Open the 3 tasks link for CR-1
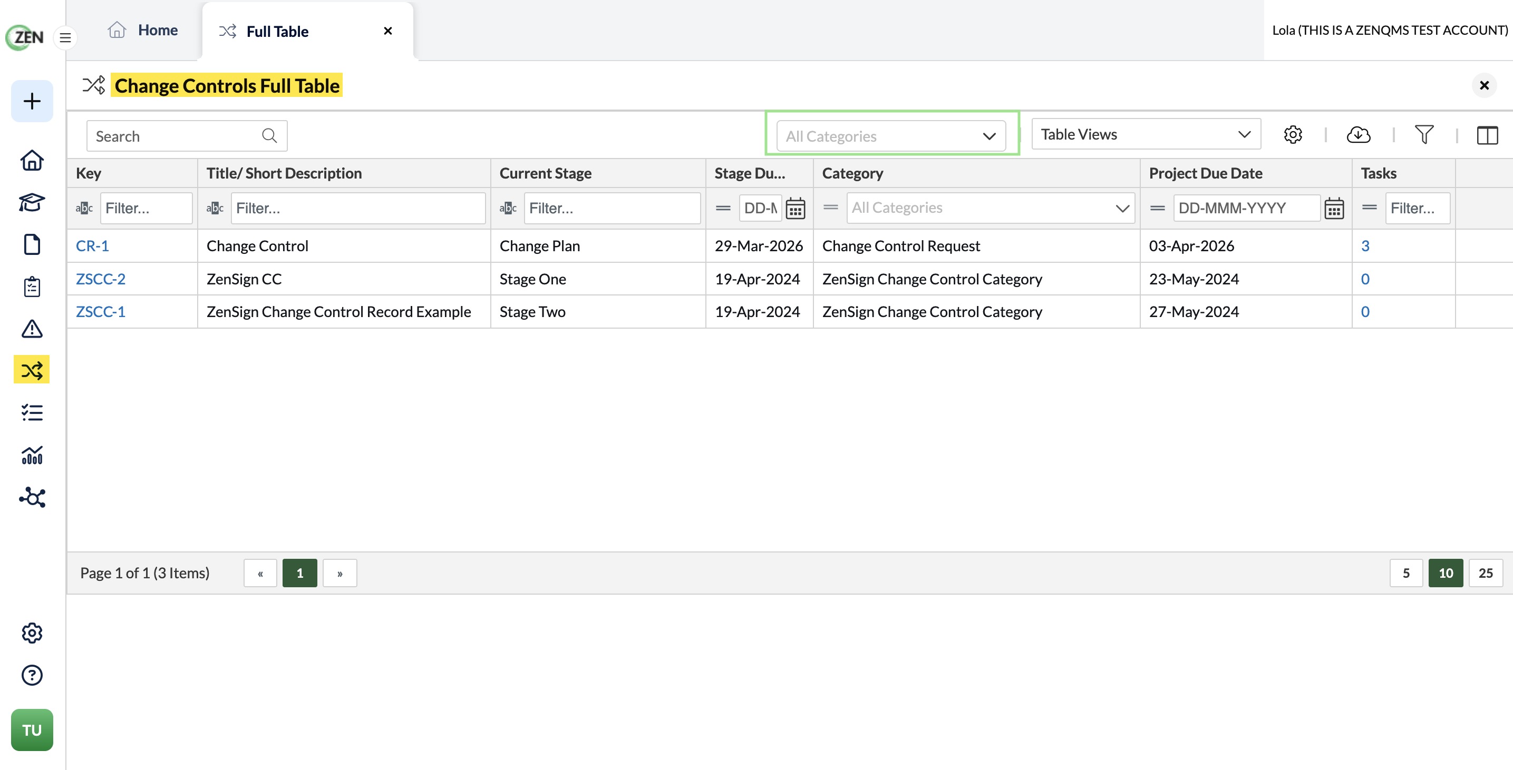This screenshot has height=770, width=1513. 1365,245
